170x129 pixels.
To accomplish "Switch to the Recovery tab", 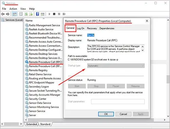I will pyautogui.click(x=92, y=28).
